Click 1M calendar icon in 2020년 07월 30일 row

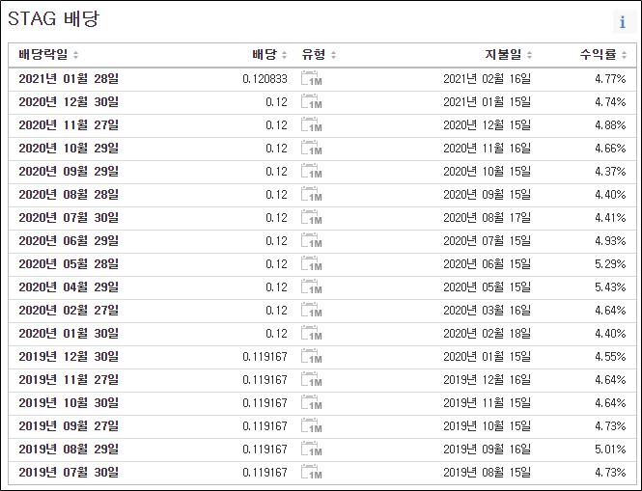311,217
